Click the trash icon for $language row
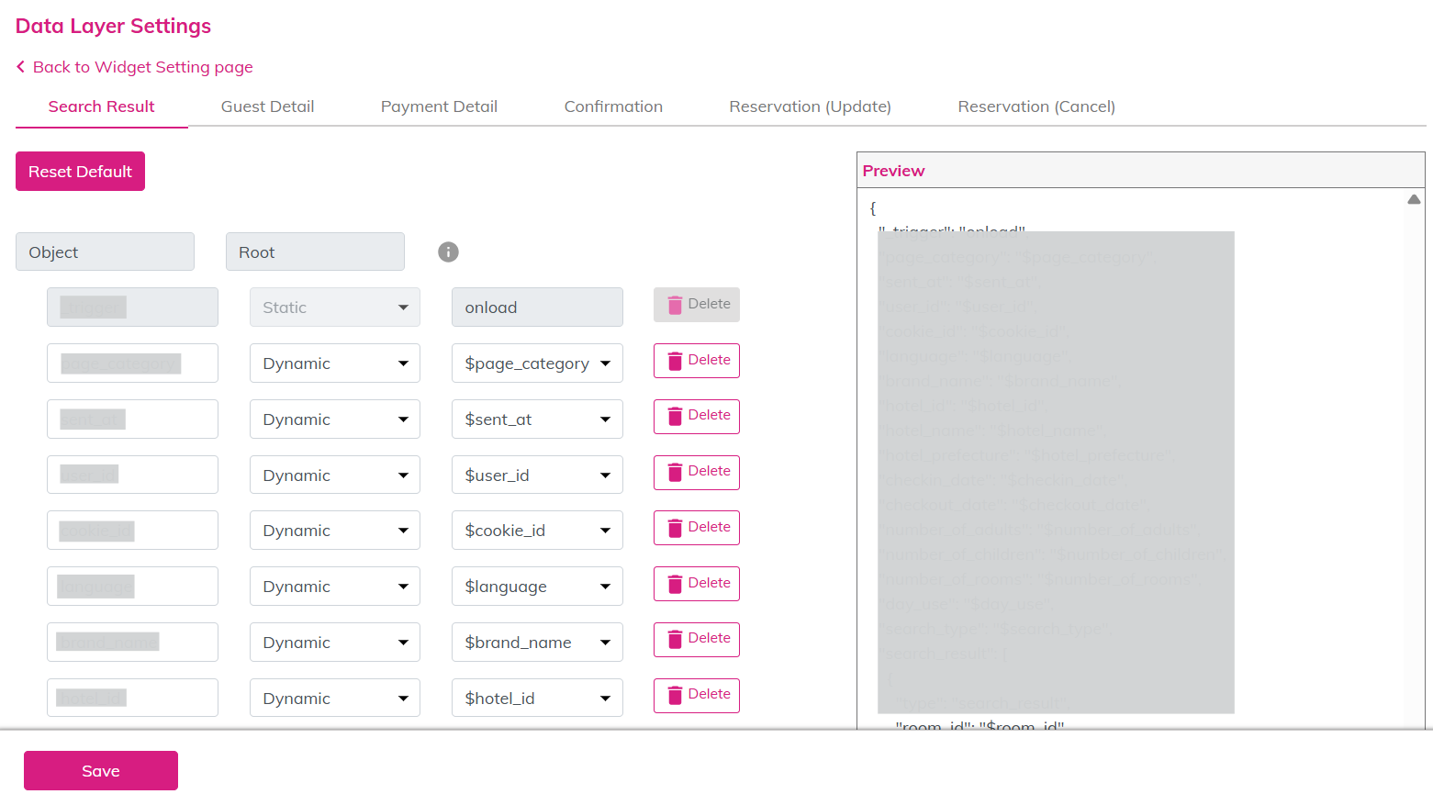 pyautogui.click(x=675, y=584)
